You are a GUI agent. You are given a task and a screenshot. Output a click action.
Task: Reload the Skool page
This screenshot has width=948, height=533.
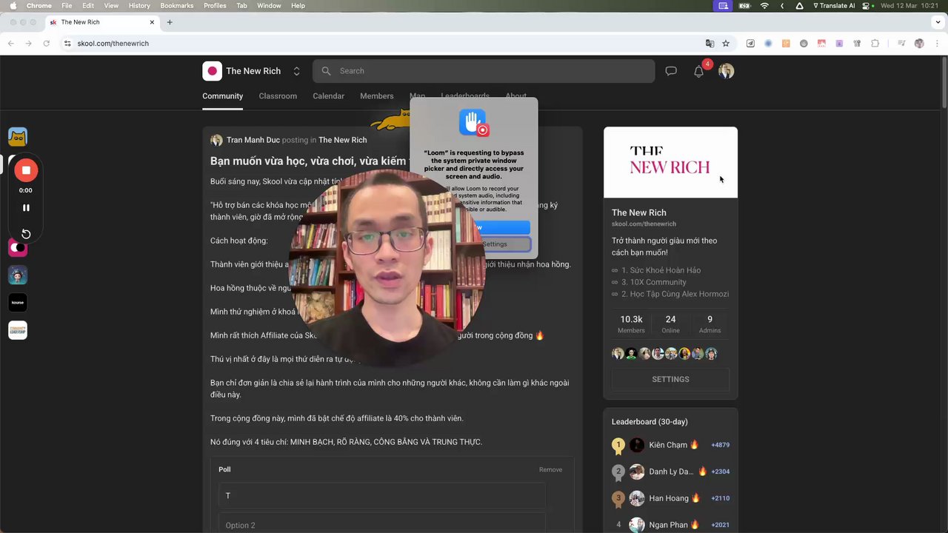tap(46, 44)
